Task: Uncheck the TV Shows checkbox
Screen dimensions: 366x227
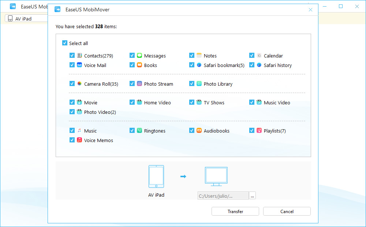Action: 192,102
